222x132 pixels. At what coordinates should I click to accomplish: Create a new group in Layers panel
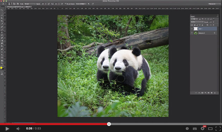tap(209, 93)
